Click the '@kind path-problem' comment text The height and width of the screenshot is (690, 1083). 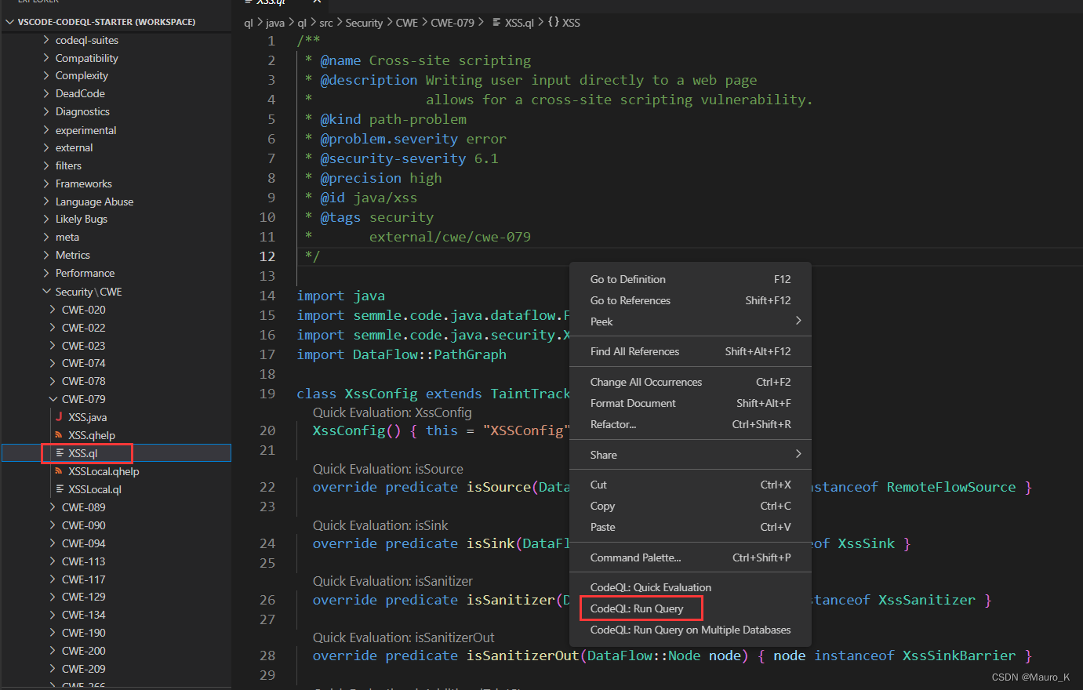394,119
